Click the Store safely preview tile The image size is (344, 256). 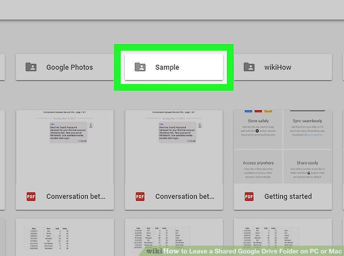tap(258, 129)
